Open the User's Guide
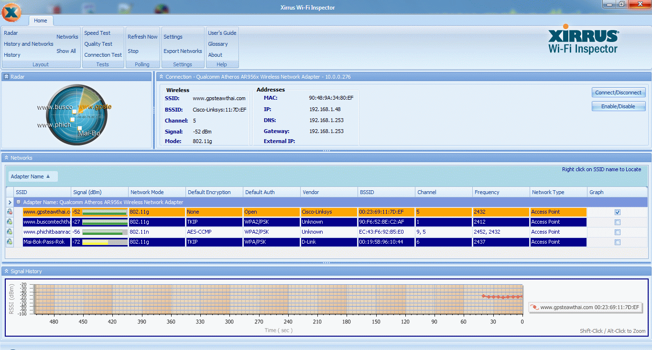This screenshot has width=652, height=350. pyautogui.click(x=222, y=33)
